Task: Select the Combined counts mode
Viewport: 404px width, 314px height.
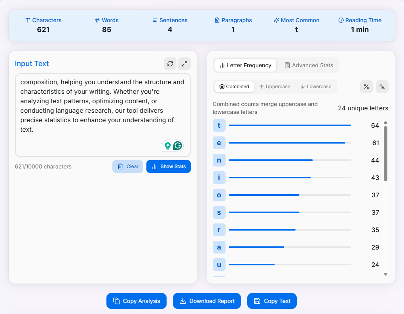Action: click(x=234, y=87)
